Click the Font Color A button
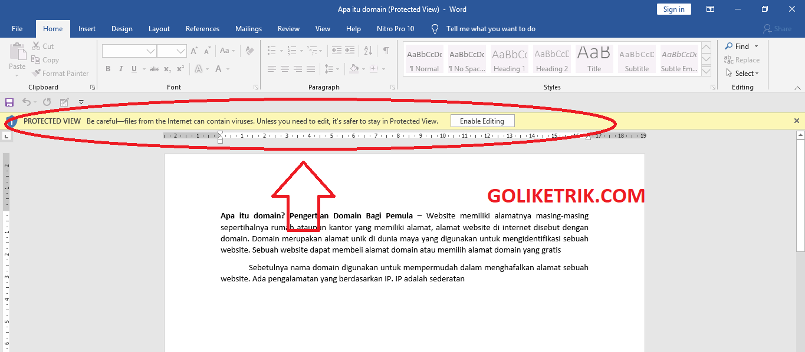805x352 pixels. [x=219, y=69]
